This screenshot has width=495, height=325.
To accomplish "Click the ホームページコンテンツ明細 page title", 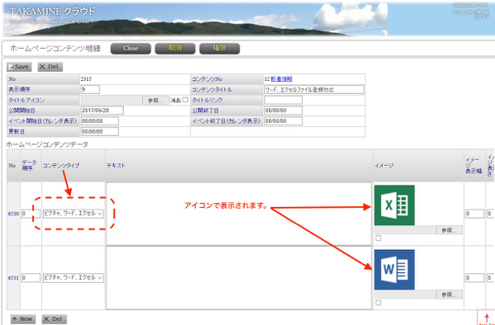I will (55, 49).
